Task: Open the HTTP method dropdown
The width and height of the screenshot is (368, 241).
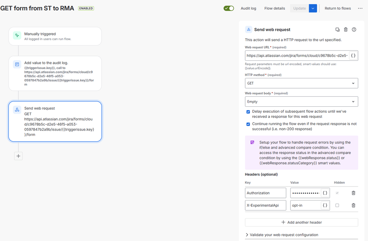Action: point(301,83)
